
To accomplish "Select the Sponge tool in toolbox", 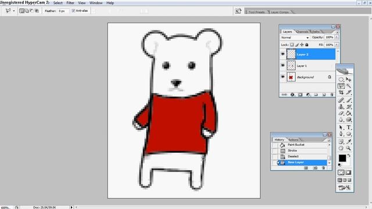I will [348, 120].
